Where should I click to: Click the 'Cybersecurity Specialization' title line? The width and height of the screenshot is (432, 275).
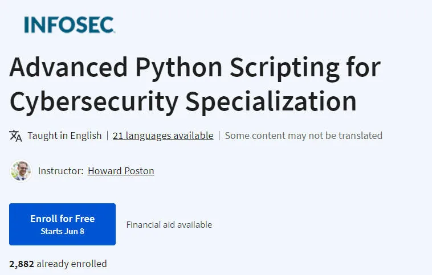pyautogui.click(x=183, y=102)
